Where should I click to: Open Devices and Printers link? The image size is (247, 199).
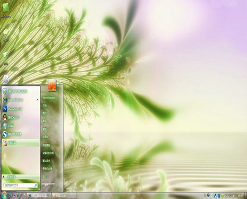(48, 153)
